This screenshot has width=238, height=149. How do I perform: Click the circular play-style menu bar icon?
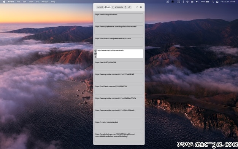187,2
